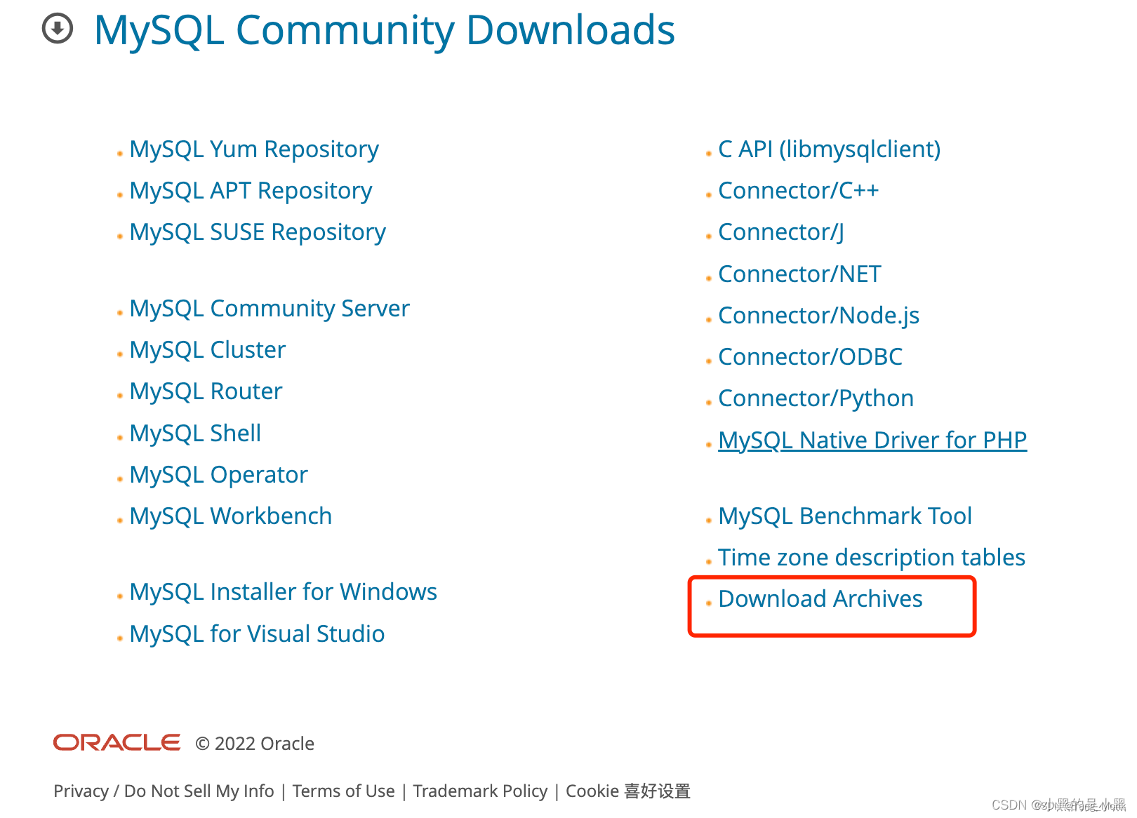Screen dimensions: 1137x818
Task: Open Terms of Use footer link
Action: (x=343, y=791)
